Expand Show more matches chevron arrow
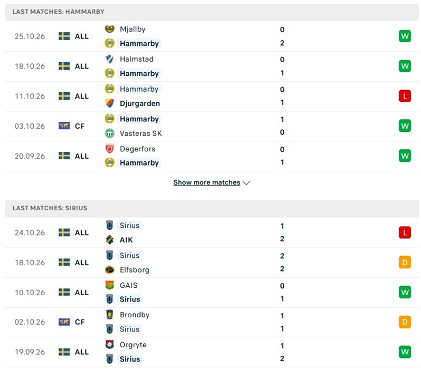Screen dimensions: 421x370 (x=246, y=183)
